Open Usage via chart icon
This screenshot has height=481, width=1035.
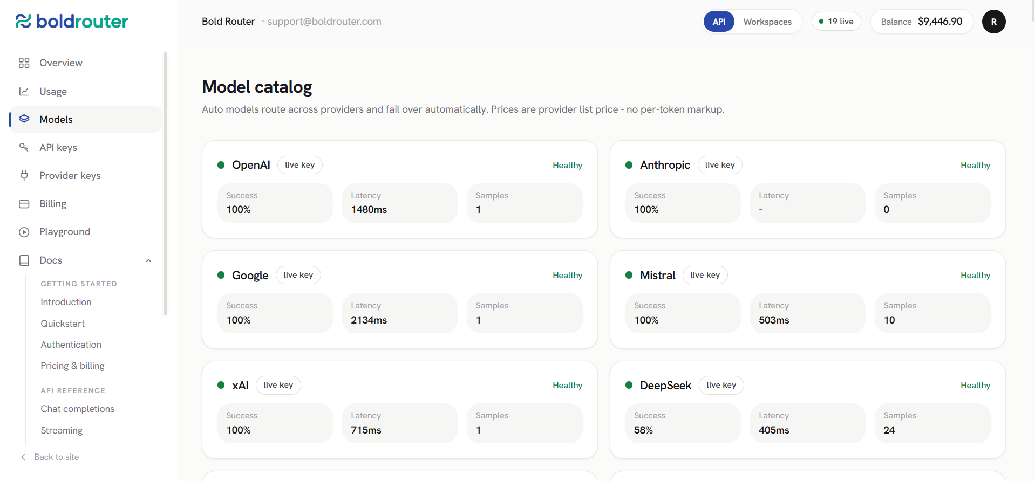pyautogui.click(x=24, y=92)
